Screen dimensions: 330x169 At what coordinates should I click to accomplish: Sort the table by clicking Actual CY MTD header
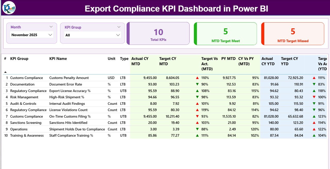(140, 61)
